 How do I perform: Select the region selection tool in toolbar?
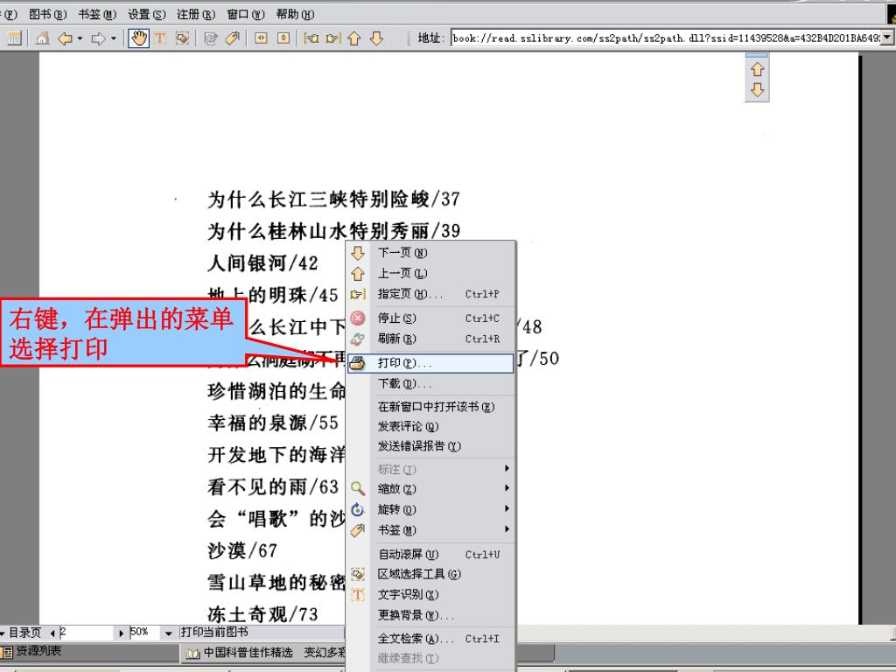[x=182, y=38]
